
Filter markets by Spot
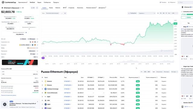[154, 72]
